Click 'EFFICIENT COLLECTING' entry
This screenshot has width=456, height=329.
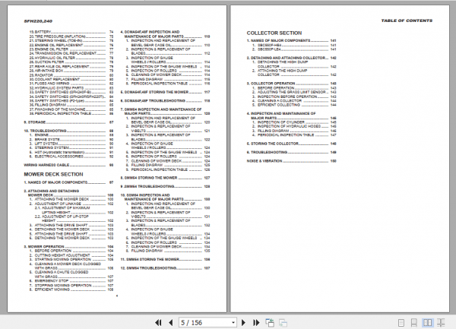pos(294,105)
